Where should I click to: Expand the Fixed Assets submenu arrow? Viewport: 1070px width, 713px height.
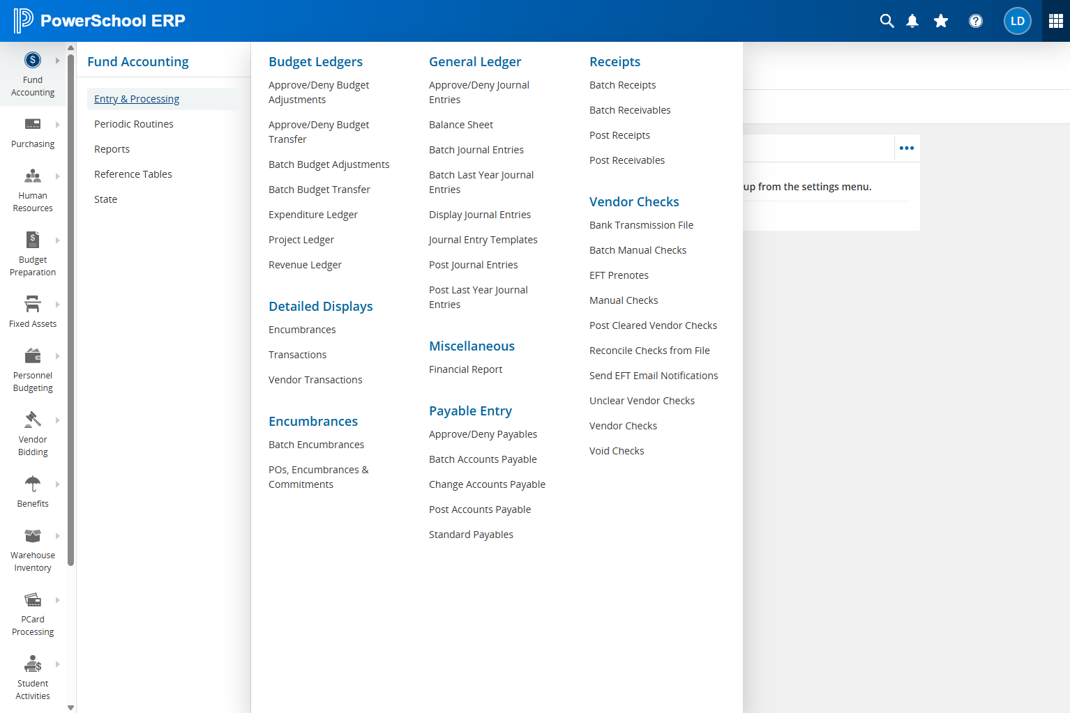57,305
